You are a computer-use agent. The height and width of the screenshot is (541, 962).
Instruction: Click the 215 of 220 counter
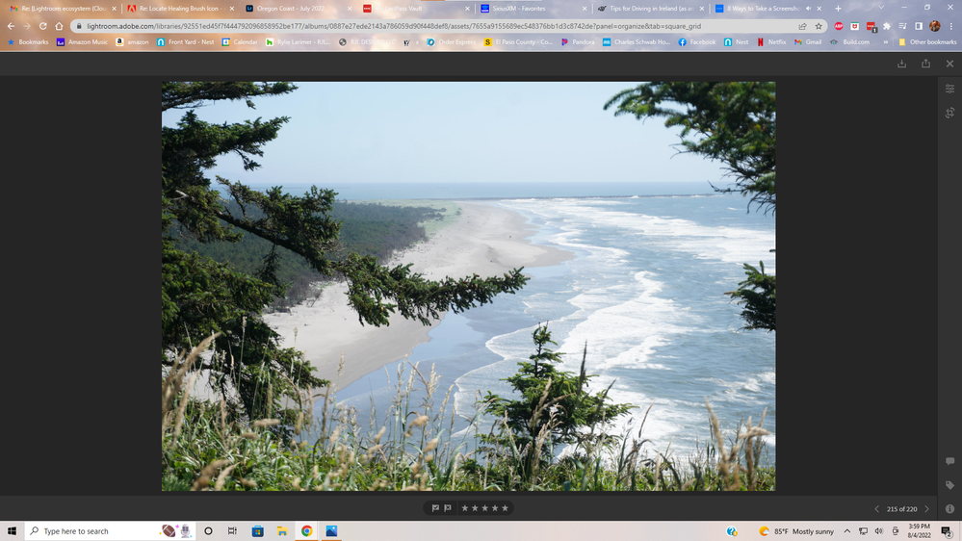(x=902, y=509)
